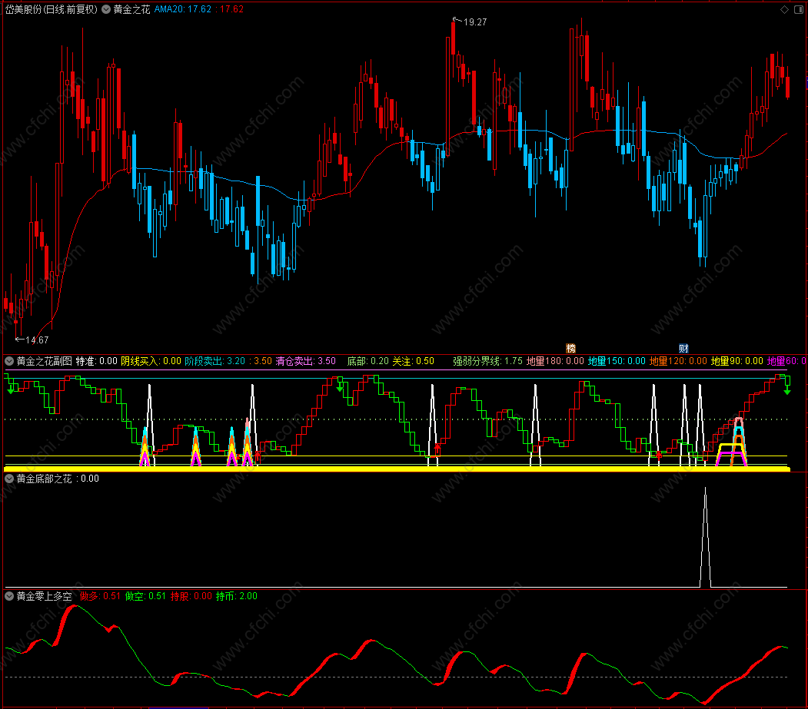Viewport: 808px width, 709px height.
Task: Expand the 黄金底部之花 indicator chevron
Action: (x=9, y=479)
